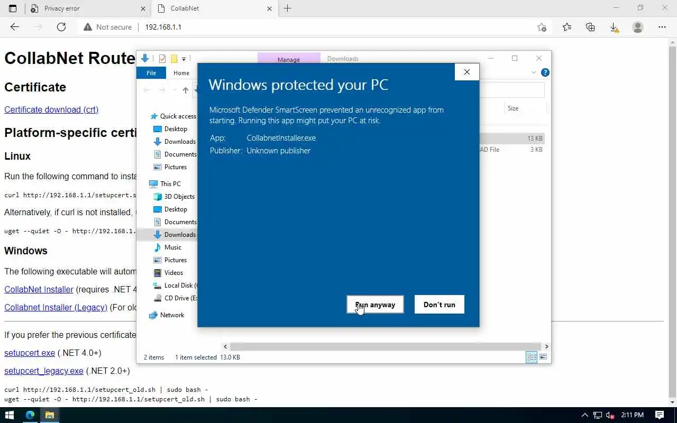Select Network in navigation pane
677x423 pixels.
[x=167, y=315]
